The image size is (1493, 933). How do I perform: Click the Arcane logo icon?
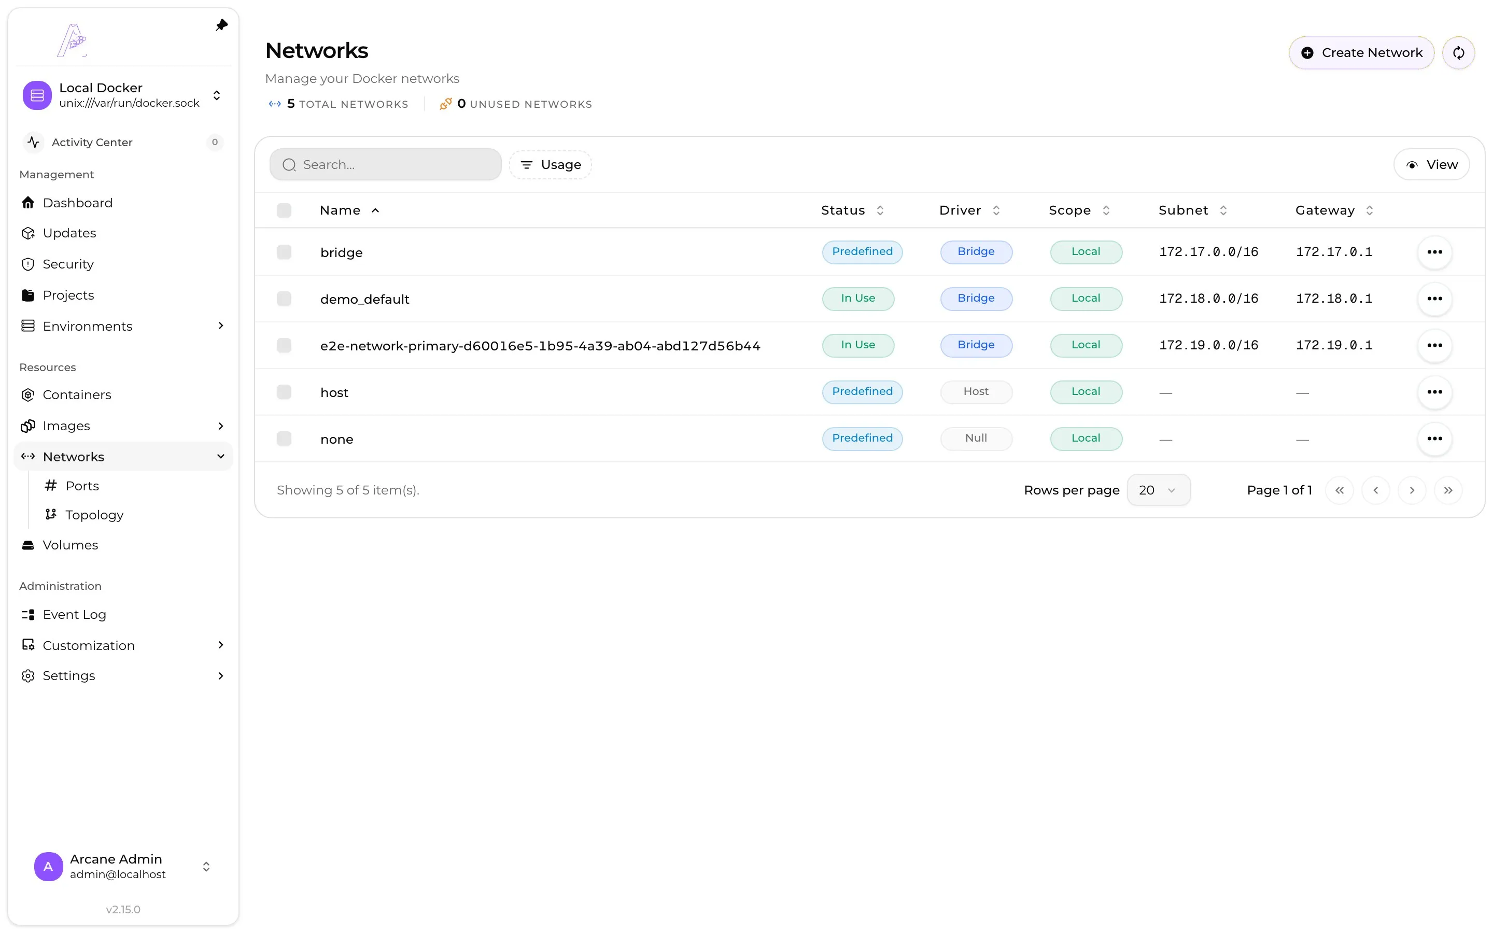(72, 40)
